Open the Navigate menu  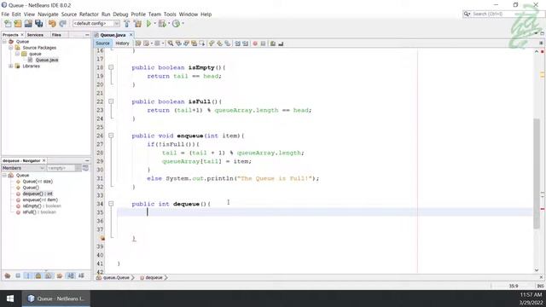(x=48, y=14)
